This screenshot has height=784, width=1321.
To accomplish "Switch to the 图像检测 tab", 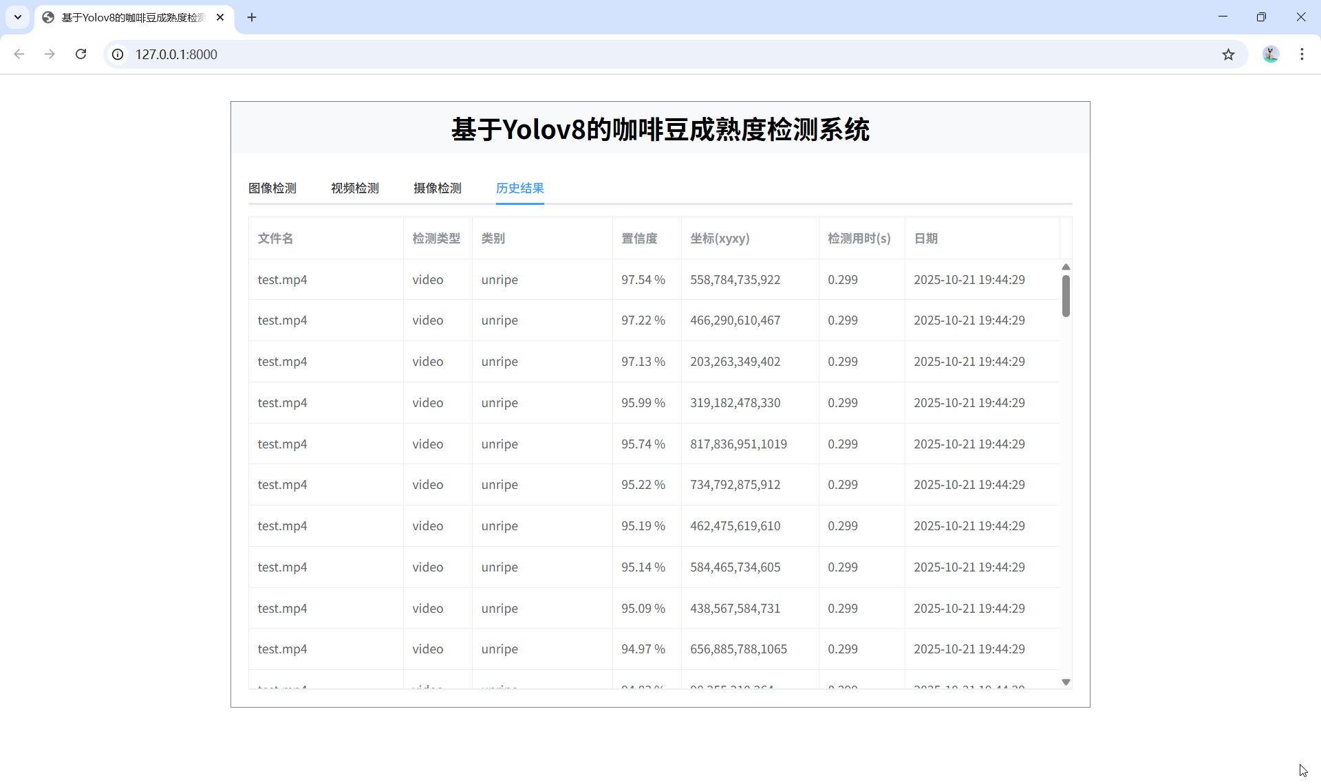I will pos(272,188).
